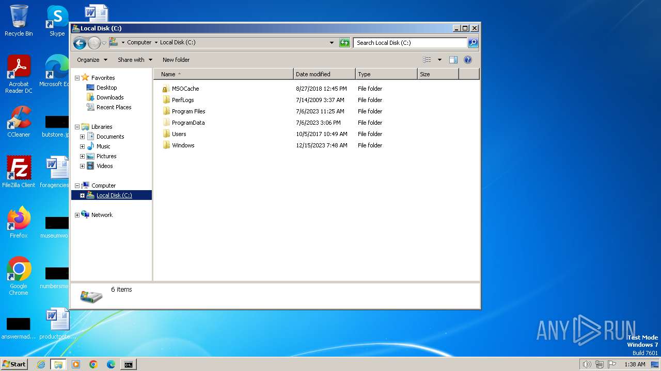Click in the Search Local Disk (C:) field
The height and width of the screenshot is (371, 661).
[411, 43]
